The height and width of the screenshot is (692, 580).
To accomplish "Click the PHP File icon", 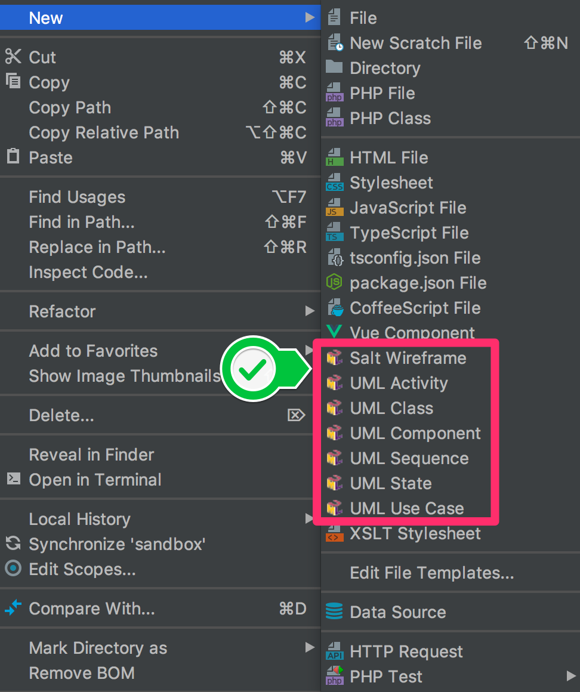I will click(335, 92).
